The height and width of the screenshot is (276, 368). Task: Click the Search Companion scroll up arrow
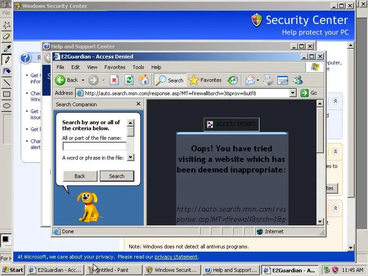[131, 123]
